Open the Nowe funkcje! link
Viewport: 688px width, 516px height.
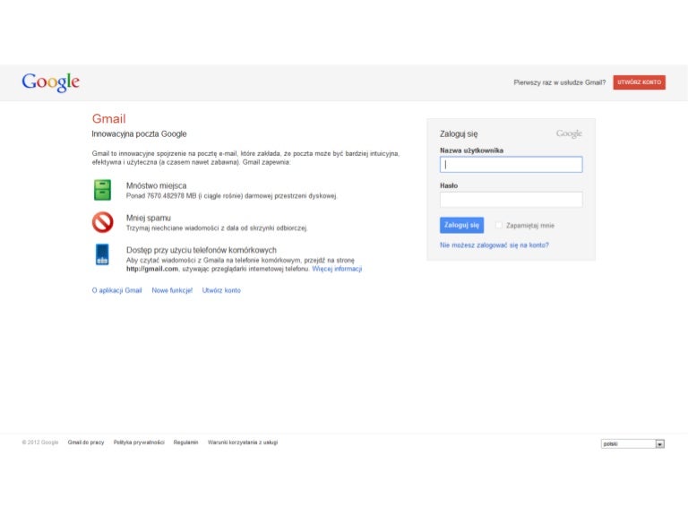pyautogui.click(x=172, y=290)
